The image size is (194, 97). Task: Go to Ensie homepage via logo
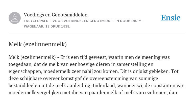click(171, 18)
